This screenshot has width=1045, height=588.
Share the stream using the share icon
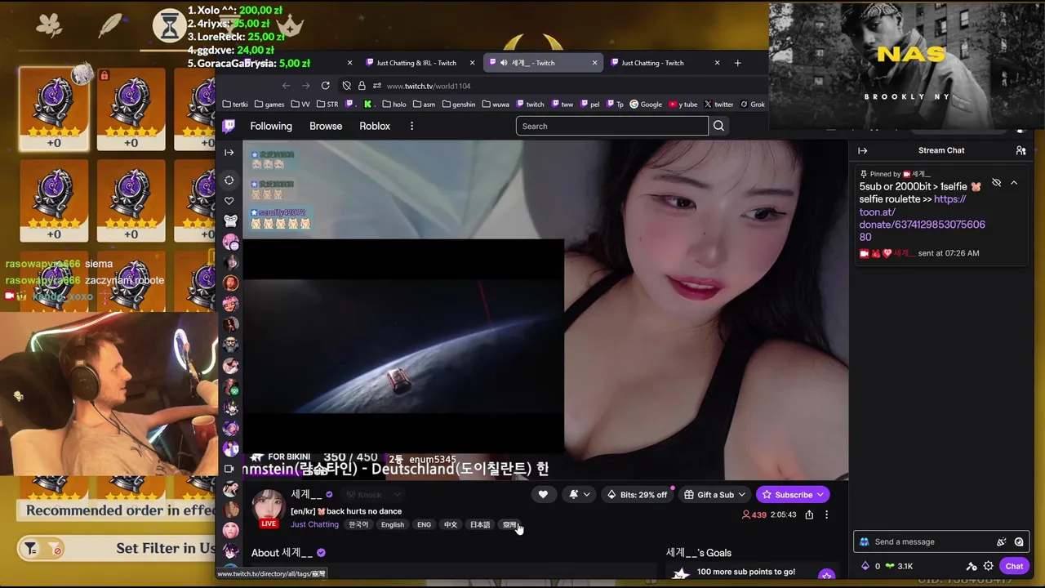[x=809, y=514]
